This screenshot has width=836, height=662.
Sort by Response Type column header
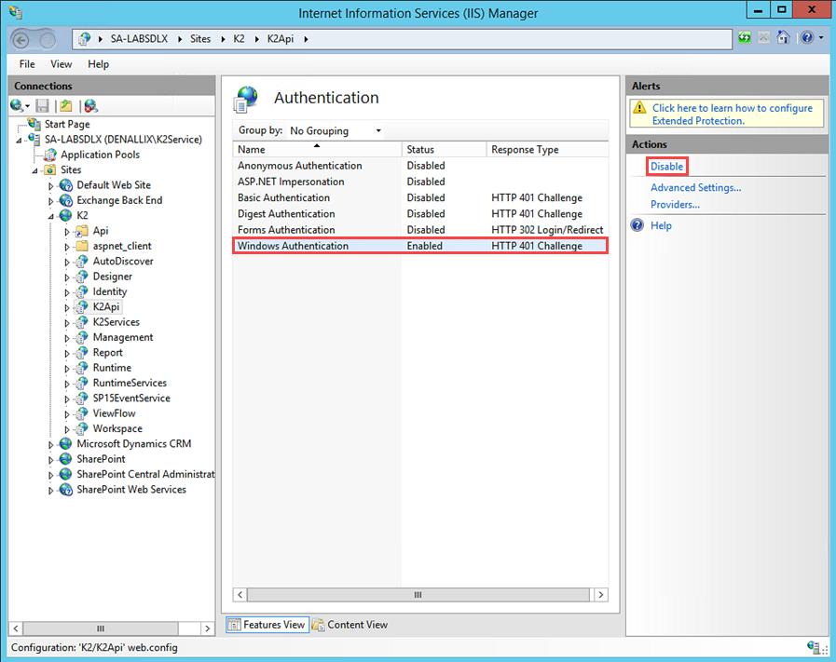pyautogui.click(x=548, y=150)
